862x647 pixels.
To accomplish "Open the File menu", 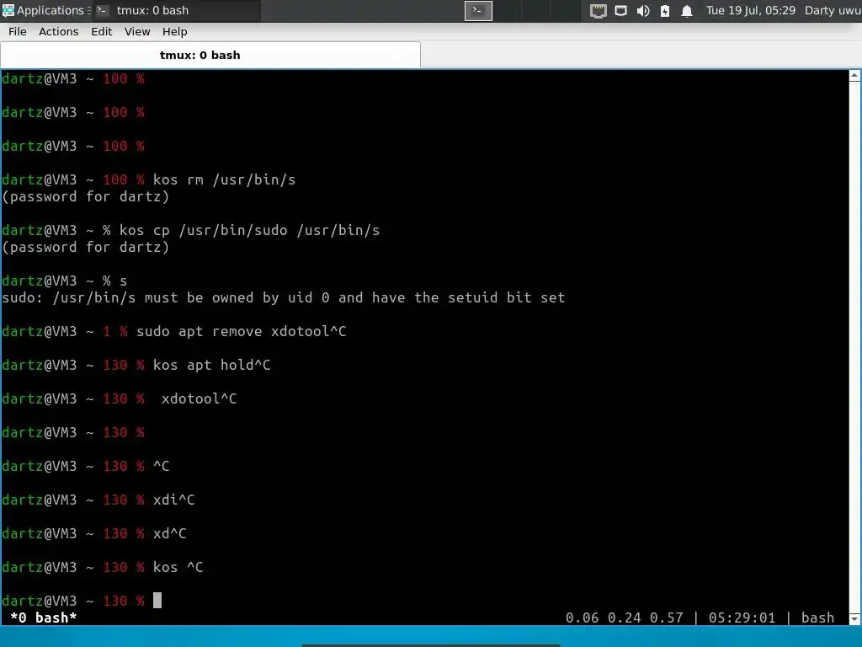I will click(18, 32).
